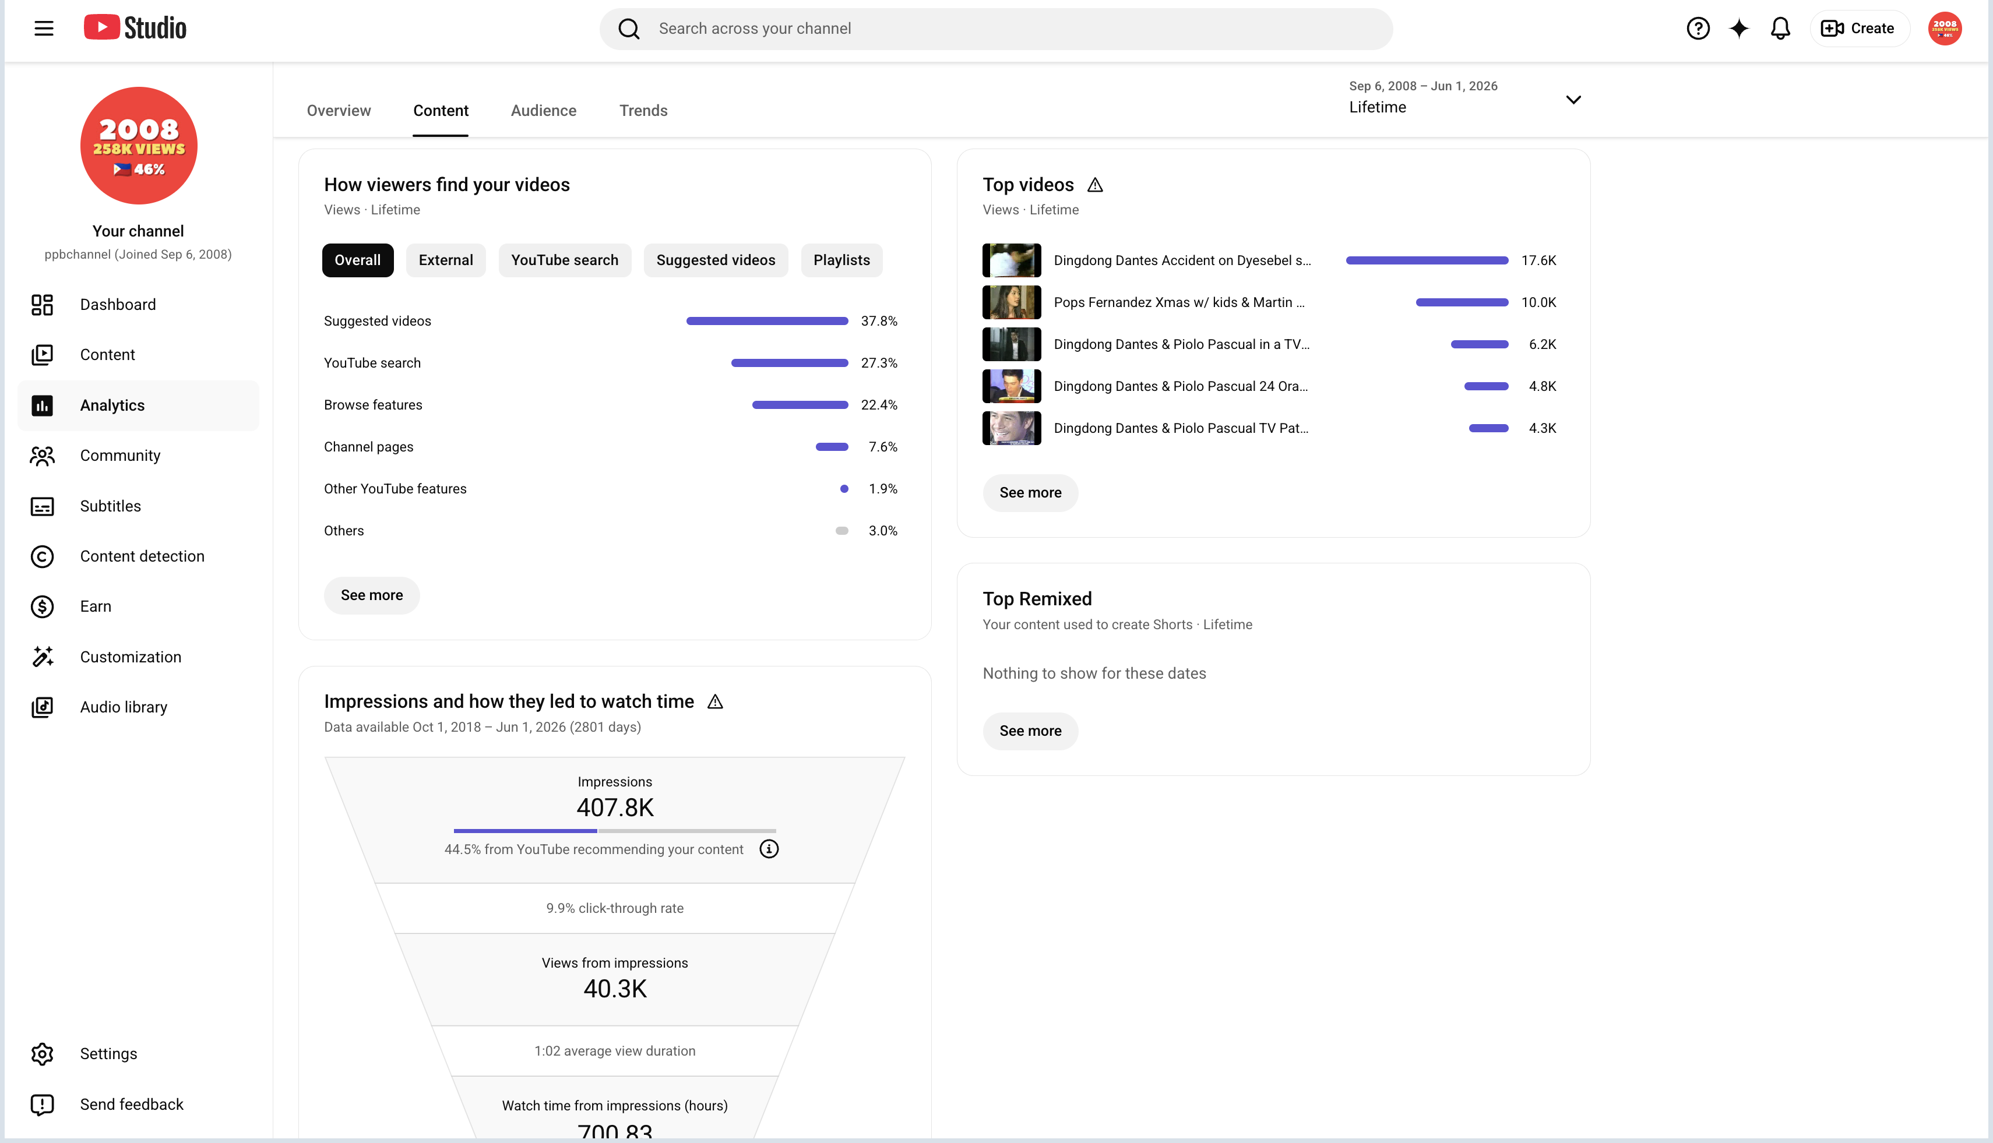Open the account avatar menu
The height and width of the screenshot is (1143, 1993).
click(x=1944, y=29)
